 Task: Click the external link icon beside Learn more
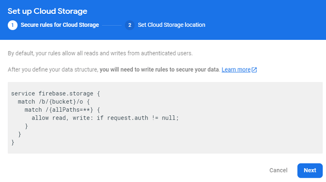pos(254,70)
